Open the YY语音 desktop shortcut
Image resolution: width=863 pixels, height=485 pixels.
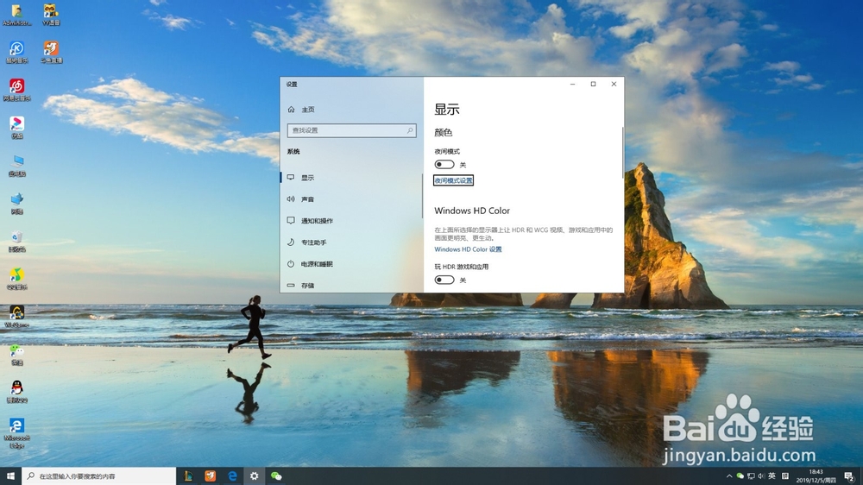click(x=51, y=15)
